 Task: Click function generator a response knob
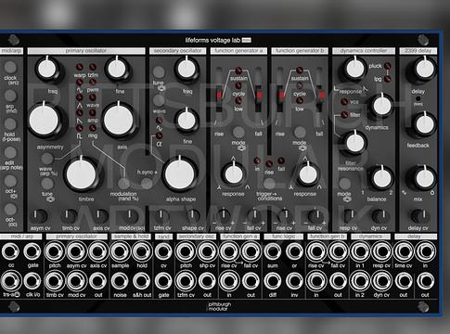(234, 174)
